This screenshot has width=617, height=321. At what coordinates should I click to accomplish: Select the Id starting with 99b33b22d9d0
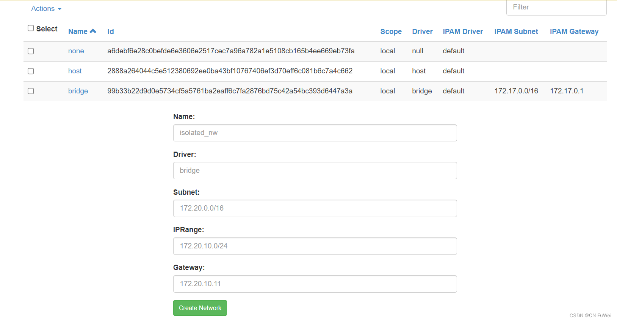[x=230, y=91]
